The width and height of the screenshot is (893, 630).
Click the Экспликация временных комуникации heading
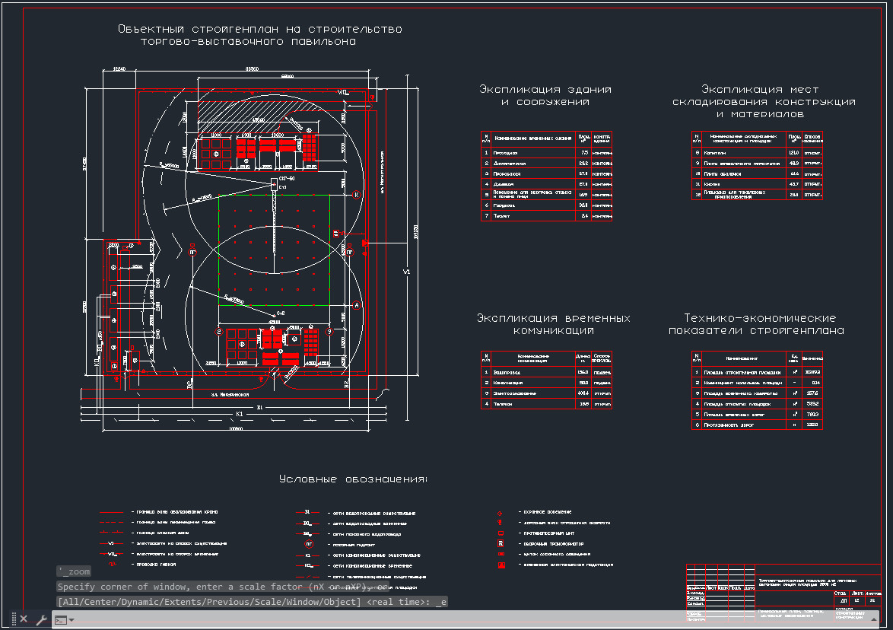554,324
